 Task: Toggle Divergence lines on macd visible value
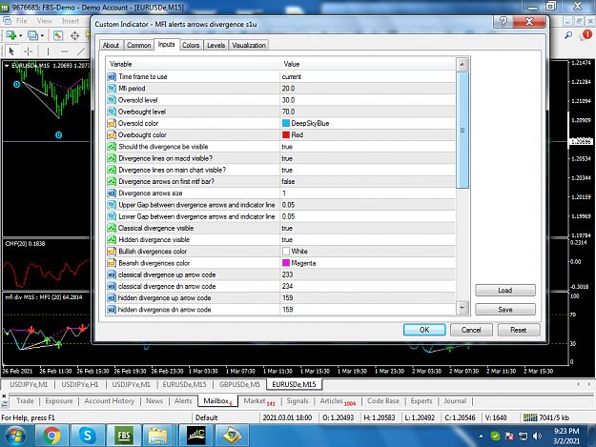[x=367, y=158]
